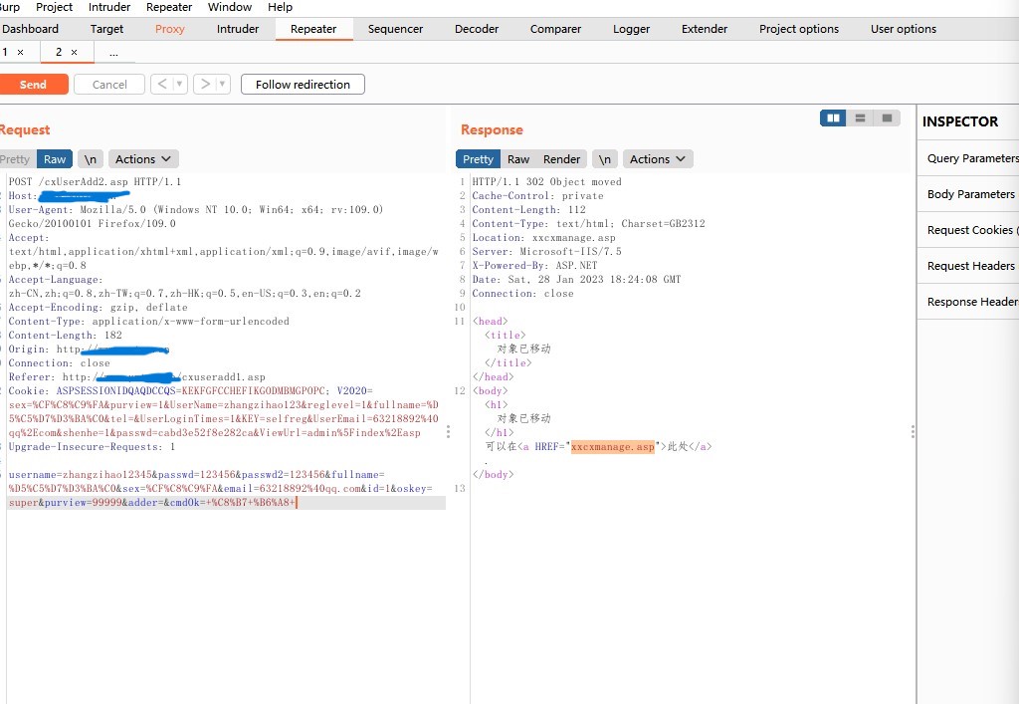The width and height of the screenshot is (1019, 704).
Task: Open Response Actions dropdown
Action: (658, 159)
